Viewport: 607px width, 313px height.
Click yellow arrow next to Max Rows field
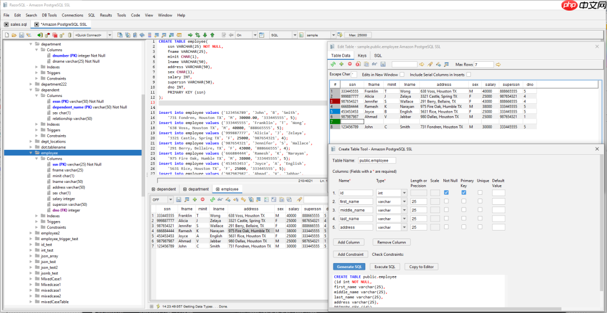tap(498, 65)
